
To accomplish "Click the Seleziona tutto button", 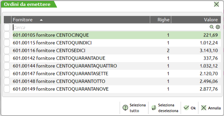I will click(x=134, y=108).
